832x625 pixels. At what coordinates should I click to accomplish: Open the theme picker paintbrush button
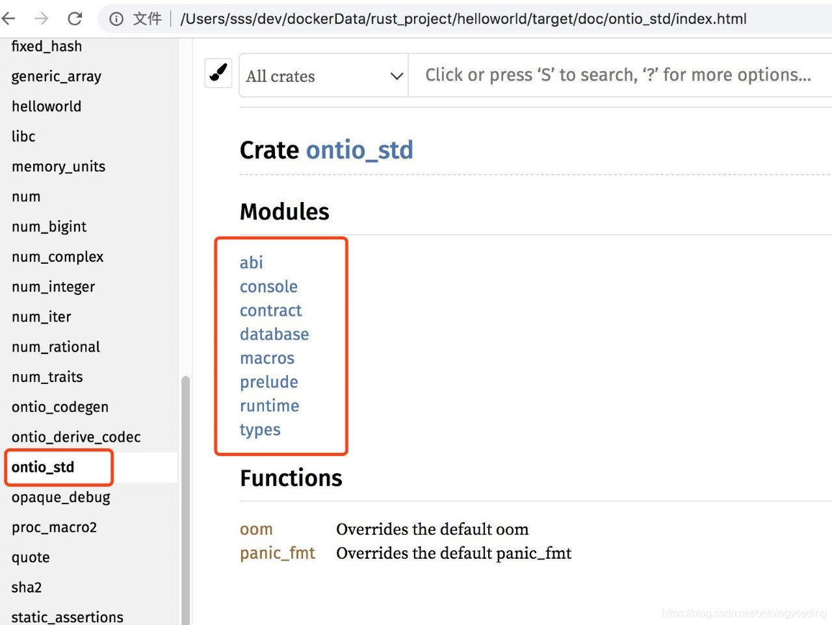218,72
